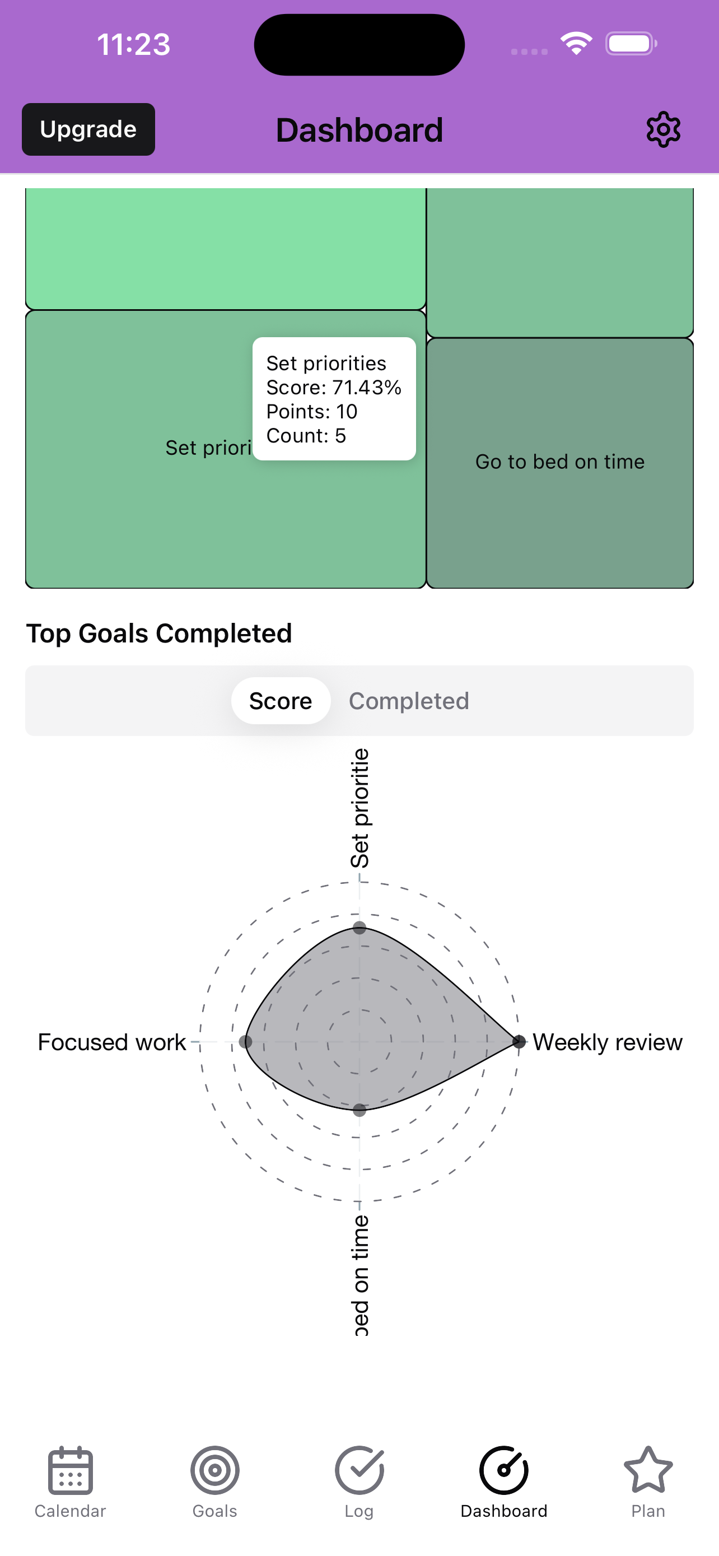Switch chart to Completed mode

[409, 701]
